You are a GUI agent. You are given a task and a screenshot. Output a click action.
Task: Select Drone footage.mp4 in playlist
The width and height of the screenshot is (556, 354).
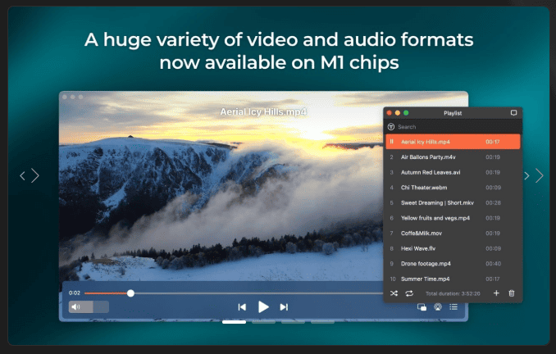[x=453, y=264]
